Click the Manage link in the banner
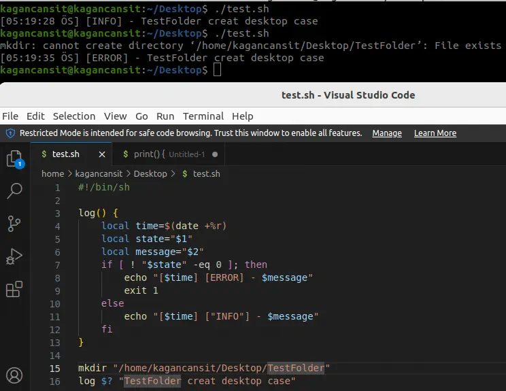506x391 pixels. click(x=387, y=133)
